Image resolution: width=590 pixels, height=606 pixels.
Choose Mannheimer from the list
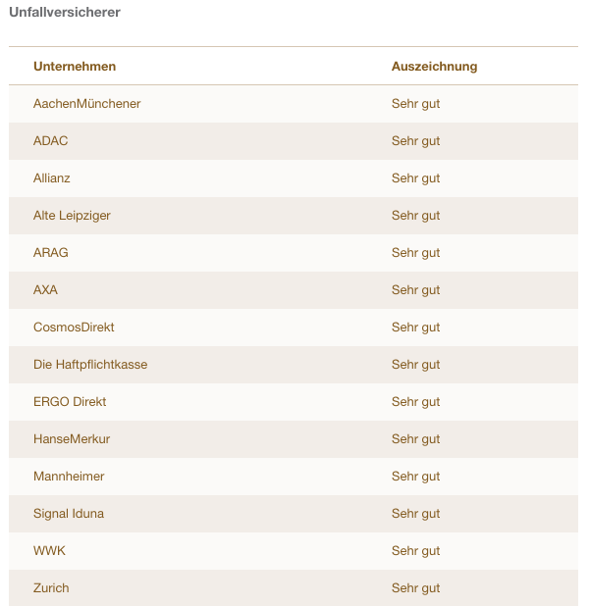coord(69,477)
